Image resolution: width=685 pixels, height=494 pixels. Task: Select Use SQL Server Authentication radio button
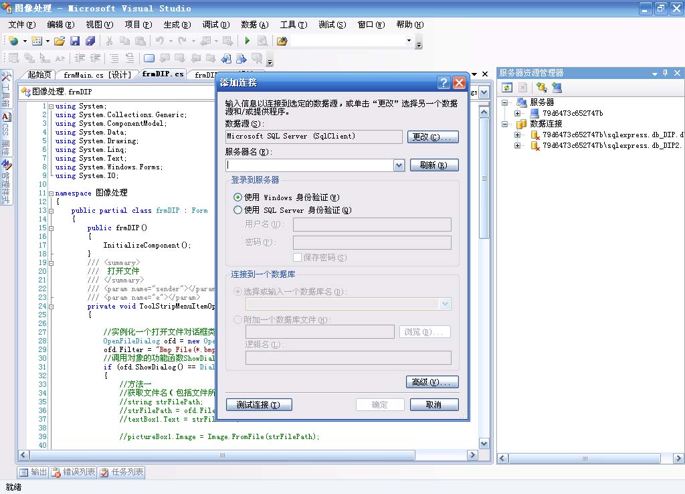pyautogui.click(x=237, y=210)
